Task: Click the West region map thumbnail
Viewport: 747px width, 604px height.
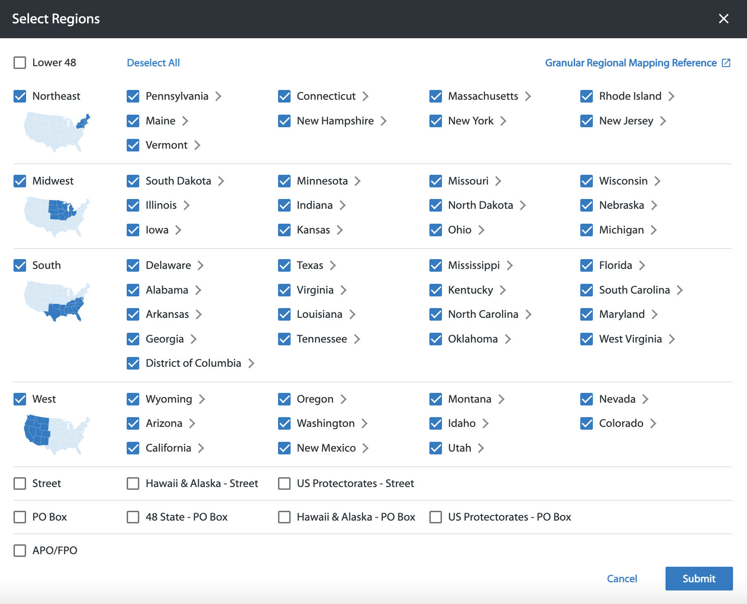Action: [57, 435]
